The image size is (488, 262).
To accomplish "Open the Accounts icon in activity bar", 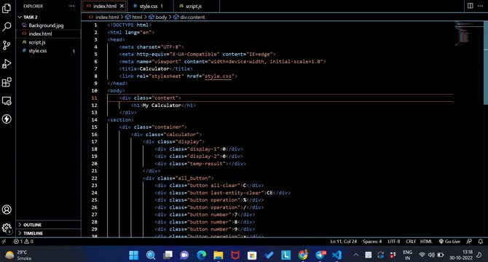I will [x=7, y=210].
